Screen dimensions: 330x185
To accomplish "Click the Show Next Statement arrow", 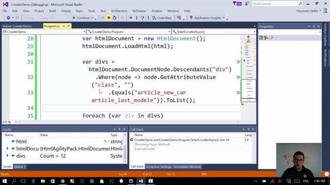I will [x=130, y=18].
